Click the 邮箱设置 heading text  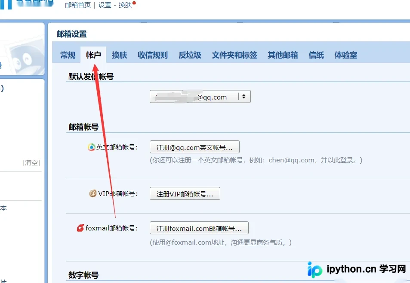coord(72,34)
